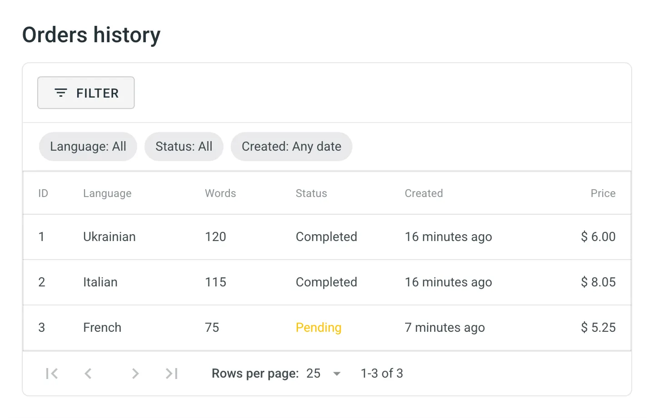Click the Words column header
654x418 pixels.
click(220, 193)
